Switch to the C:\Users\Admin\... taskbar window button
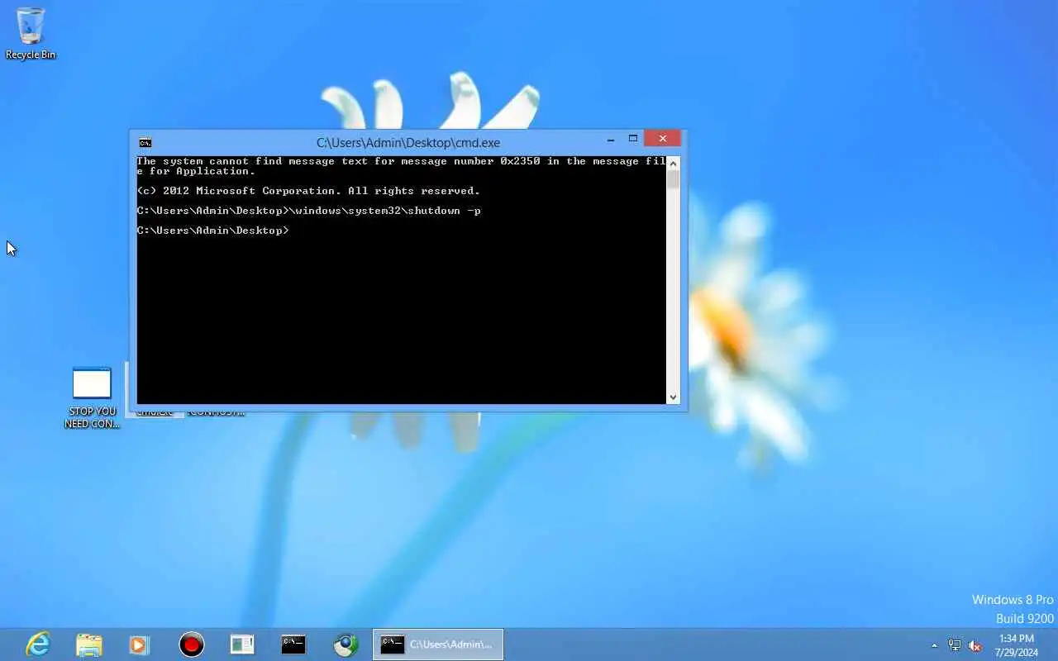 point(438,644)
